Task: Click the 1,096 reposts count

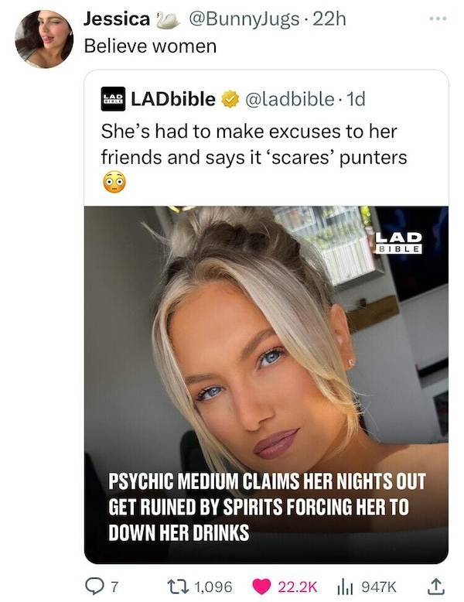Action: pos(213,587)
